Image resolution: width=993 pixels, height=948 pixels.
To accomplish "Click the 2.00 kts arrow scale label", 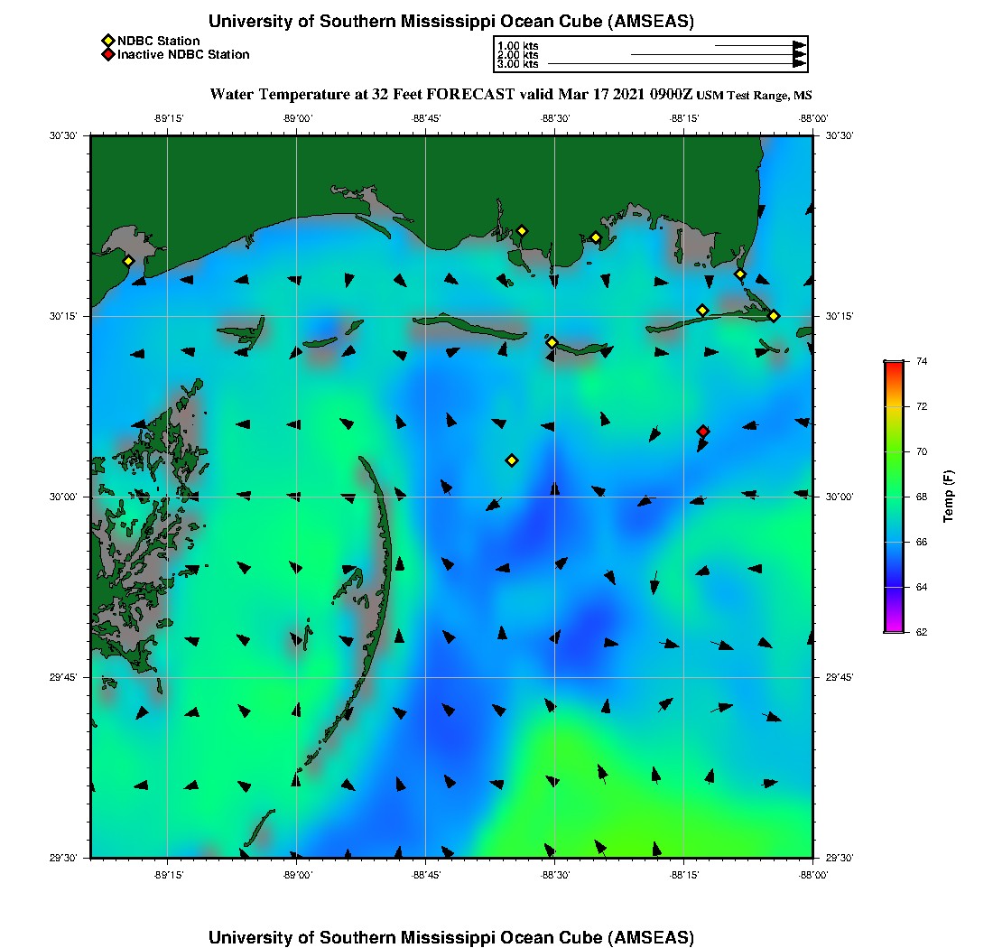I will click(x=518, y=55).
